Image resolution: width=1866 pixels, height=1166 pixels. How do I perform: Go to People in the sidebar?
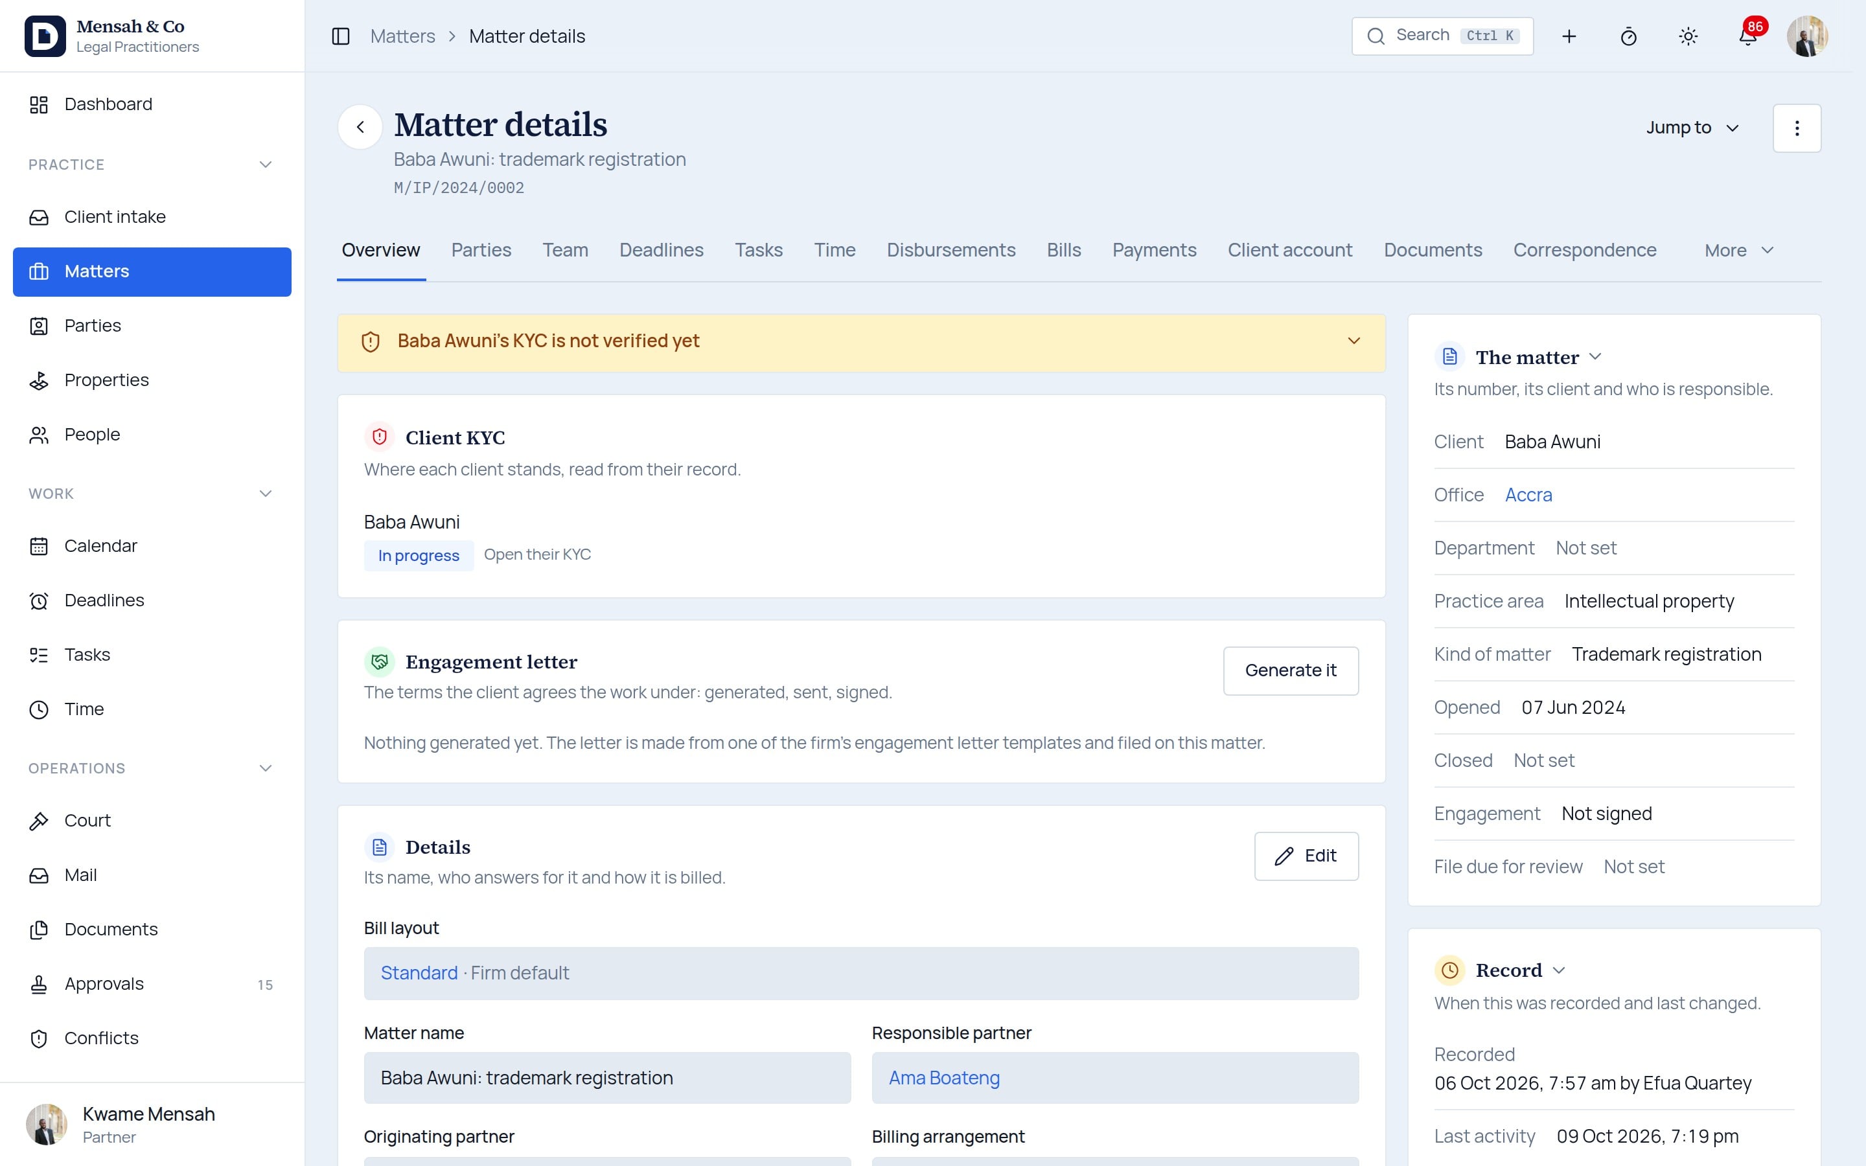(152, 435)
